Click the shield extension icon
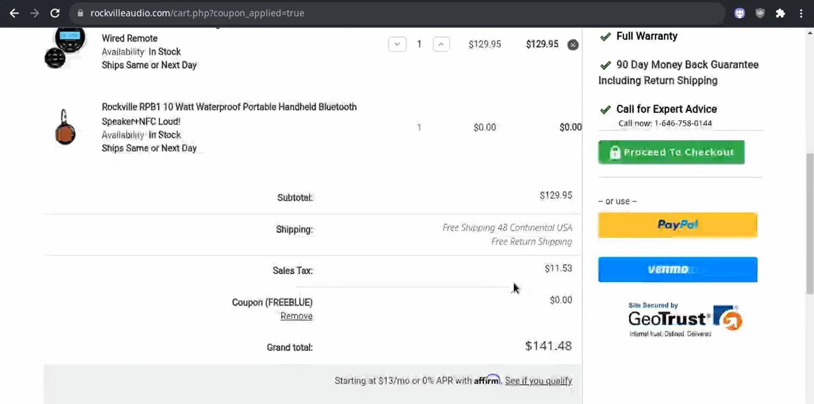The height and width of the screenshot is (404, 814). pos(760,13)
